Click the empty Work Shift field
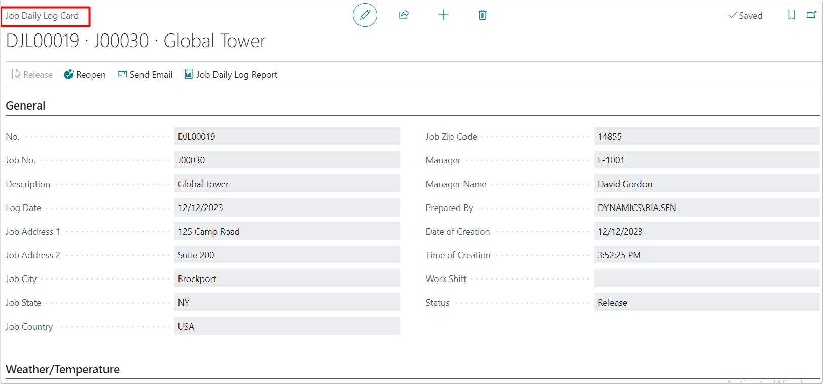 click(707, 279)
